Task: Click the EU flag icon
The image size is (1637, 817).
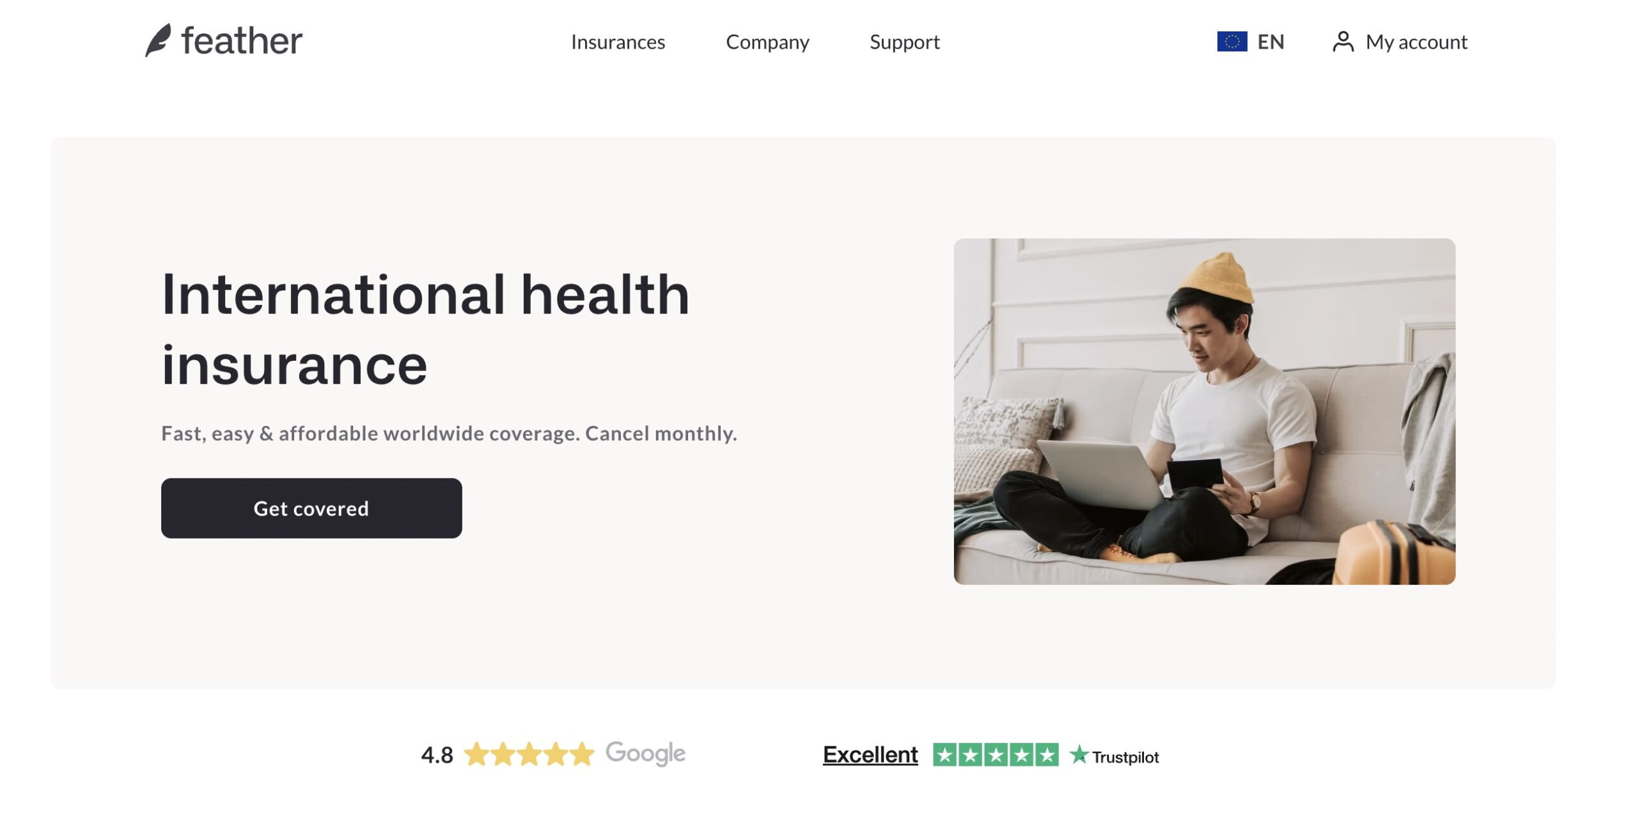Action: tap(1232, 41)
